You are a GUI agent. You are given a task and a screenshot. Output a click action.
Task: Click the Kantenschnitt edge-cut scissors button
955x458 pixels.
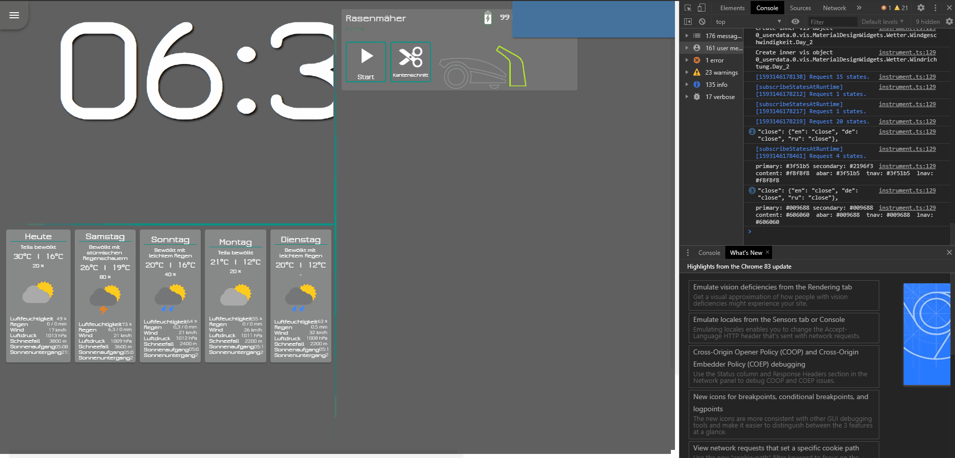410,61
